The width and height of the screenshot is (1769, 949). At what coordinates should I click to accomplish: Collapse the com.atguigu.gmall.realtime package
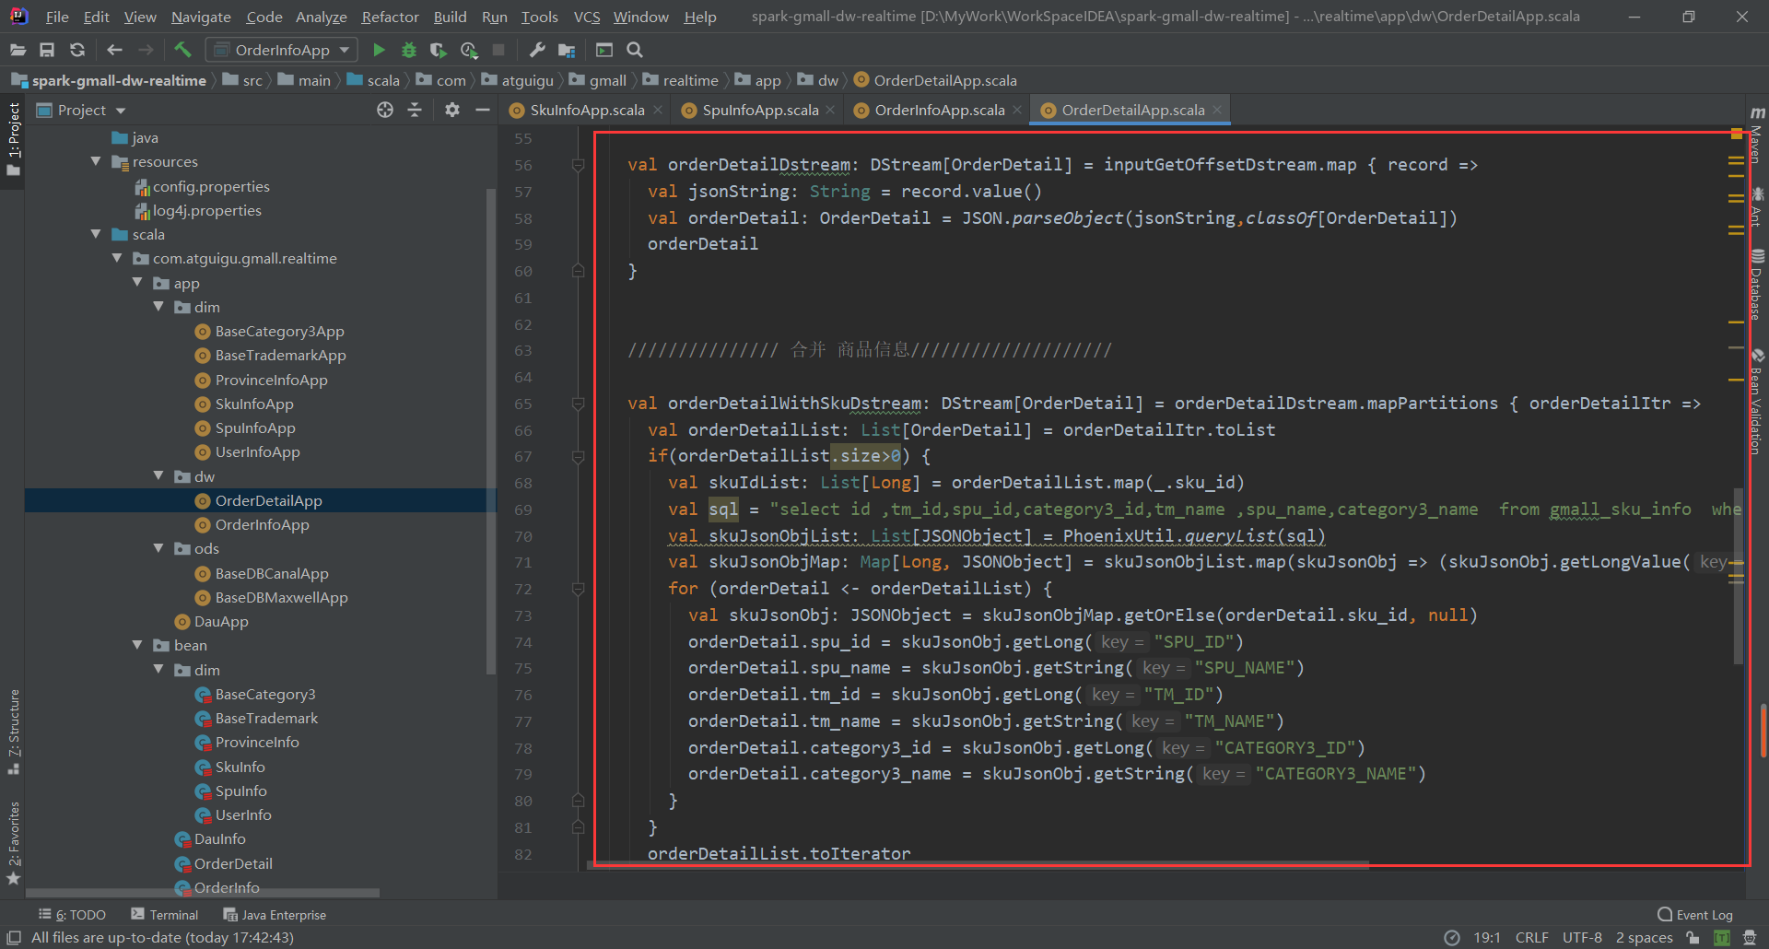pos(117,258)
